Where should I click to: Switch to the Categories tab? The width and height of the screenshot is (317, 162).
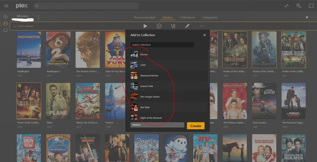210,17
